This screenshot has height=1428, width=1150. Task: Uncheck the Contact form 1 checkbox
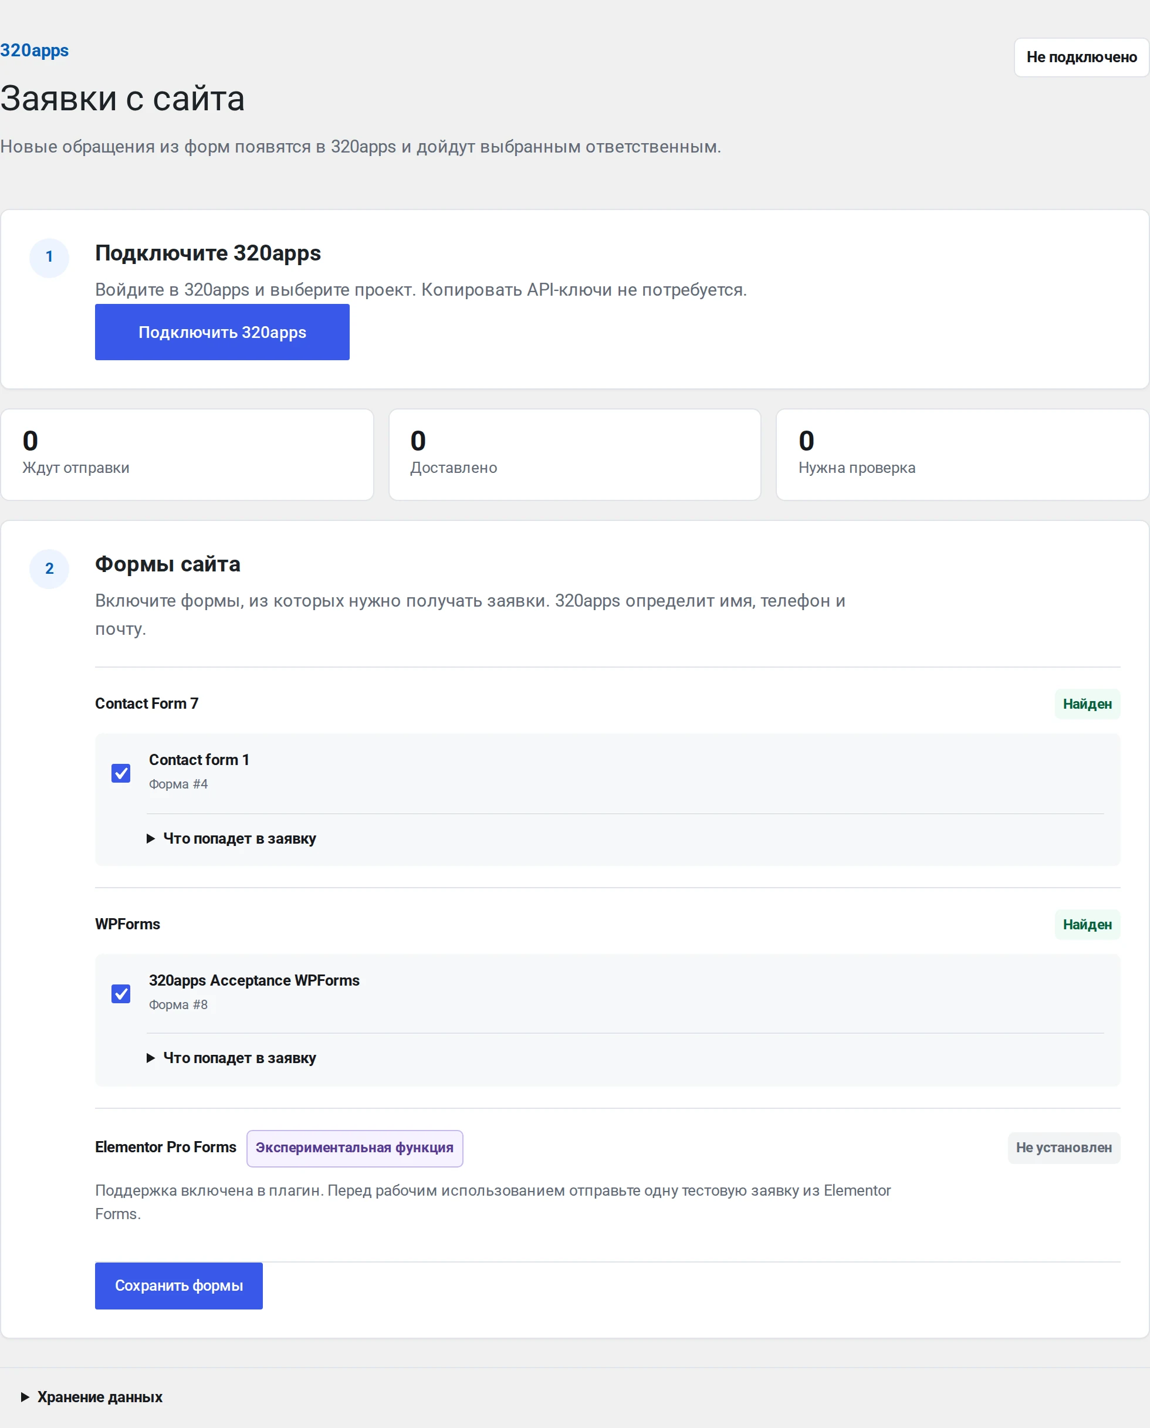[120, 773]
